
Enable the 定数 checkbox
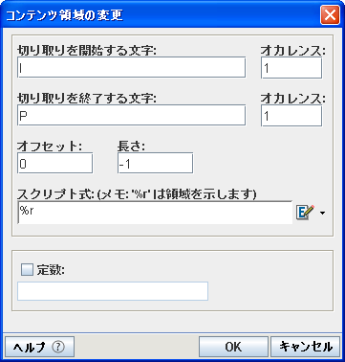[x=27, y=270]
